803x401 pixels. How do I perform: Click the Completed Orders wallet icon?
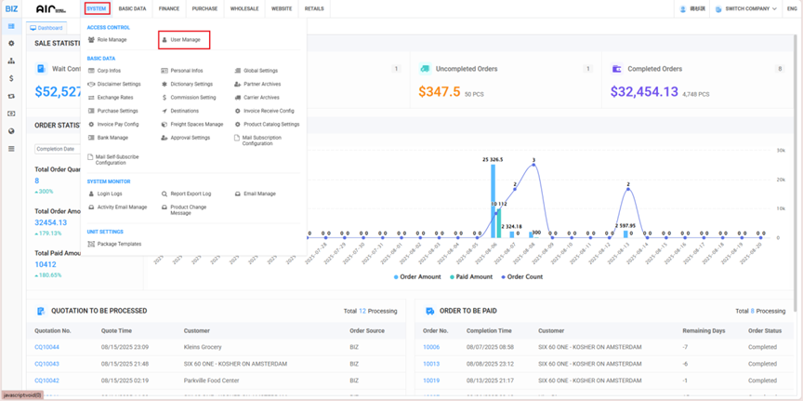click(x=617, y=69)
